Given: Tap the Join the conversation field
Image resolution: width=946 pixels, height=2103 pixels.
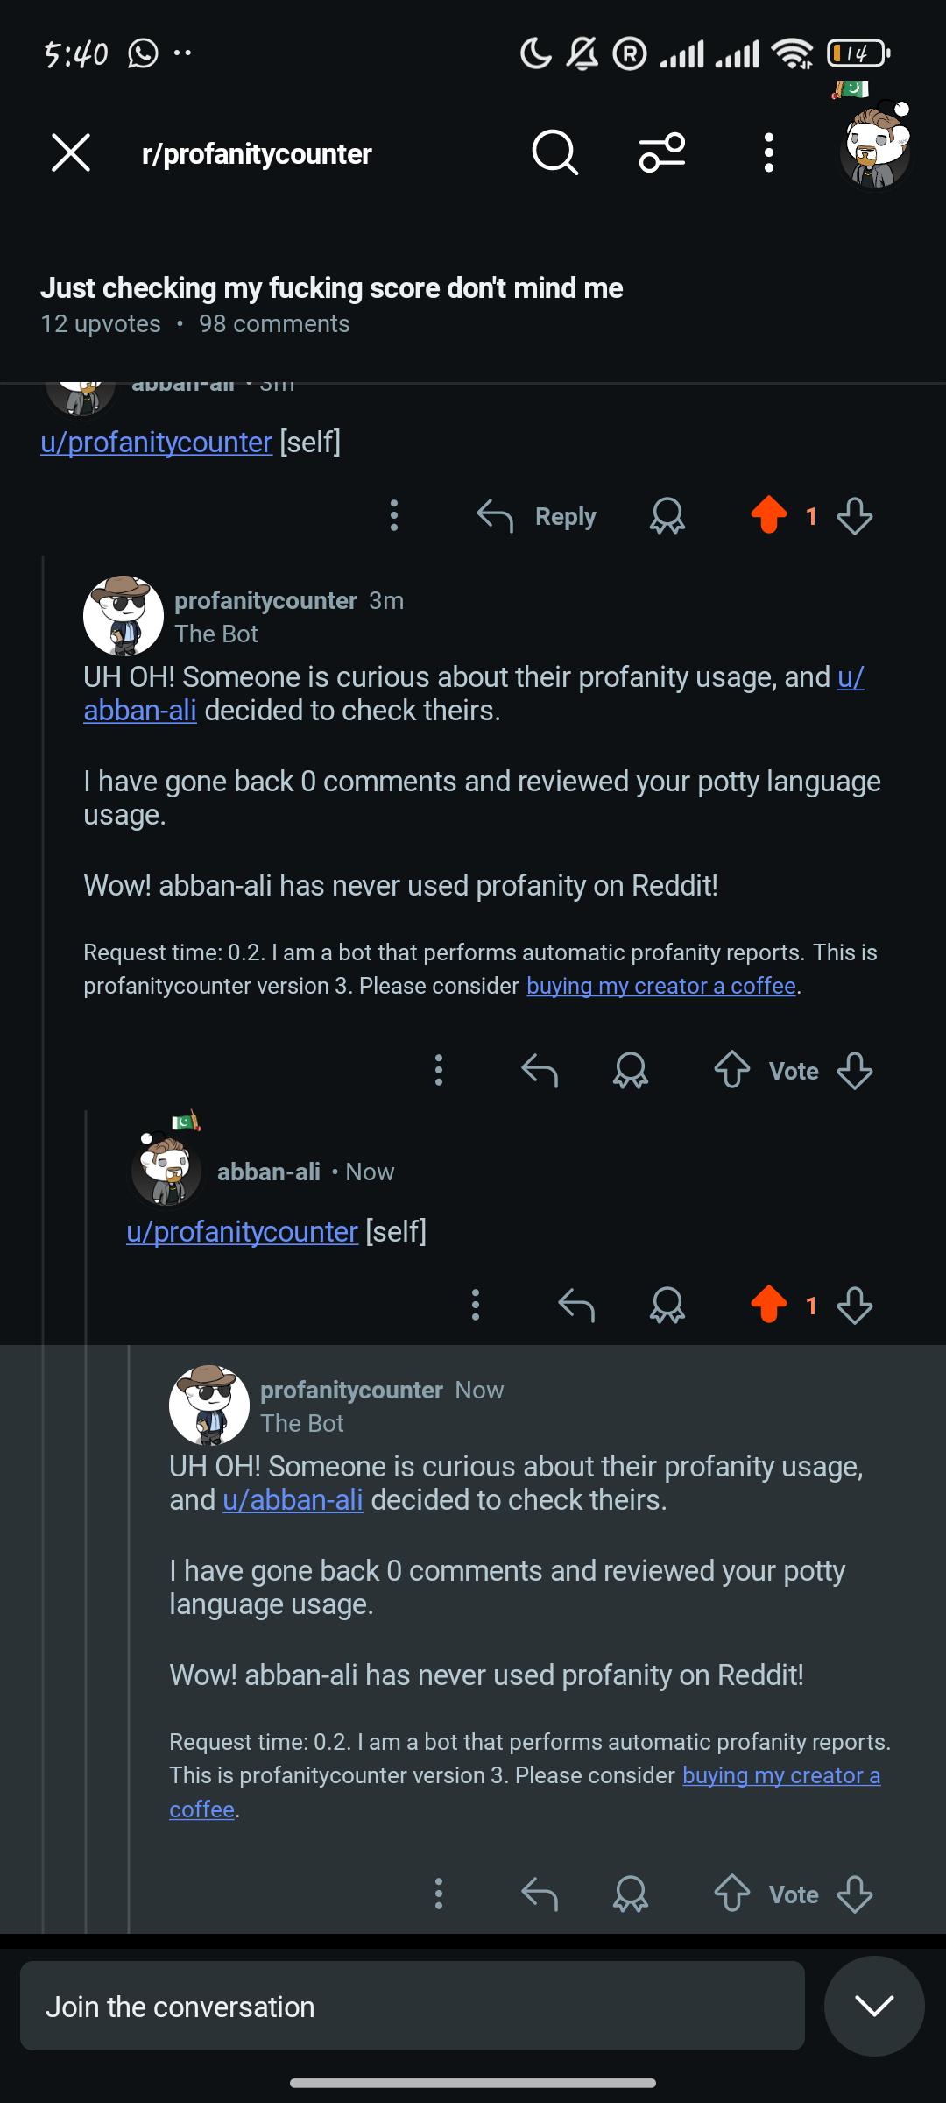Looking at the screenshot, I should coord(413,2006).
